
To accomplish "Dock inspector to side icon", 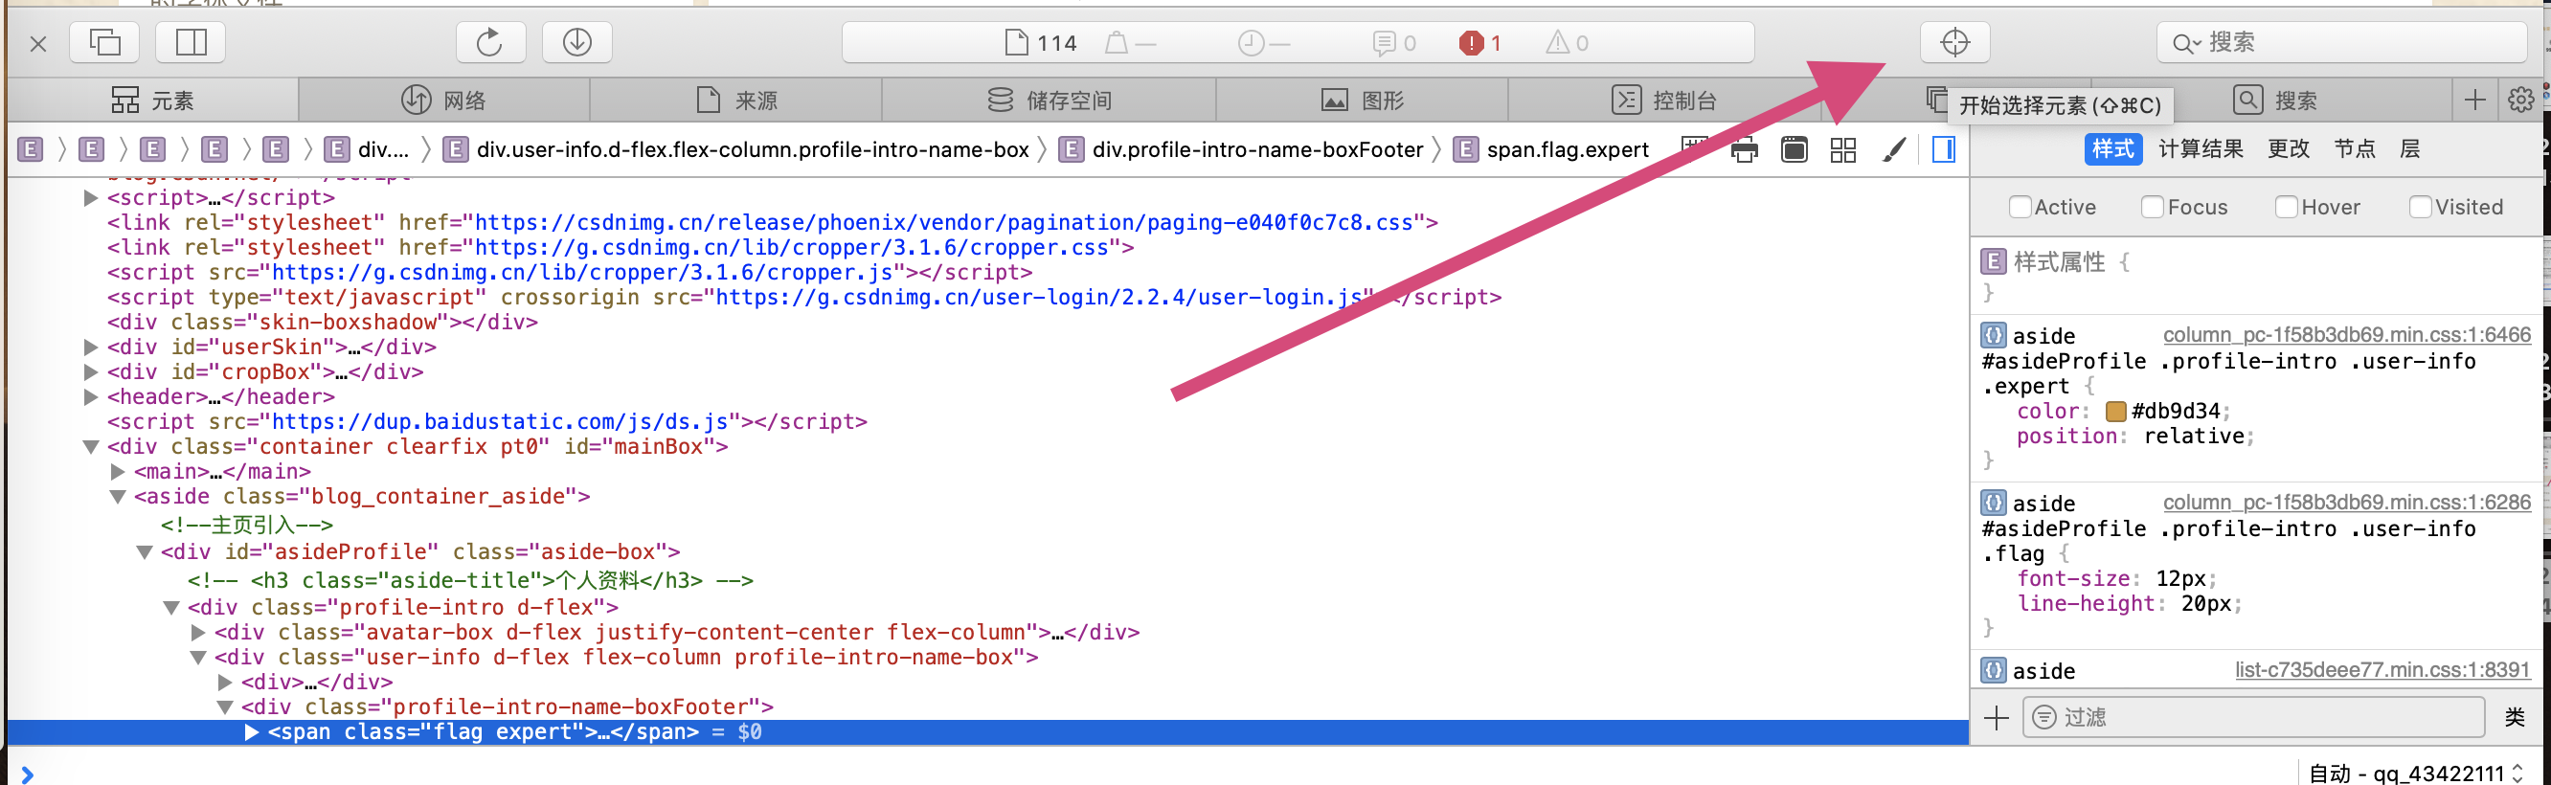I will tap(191, 42).
